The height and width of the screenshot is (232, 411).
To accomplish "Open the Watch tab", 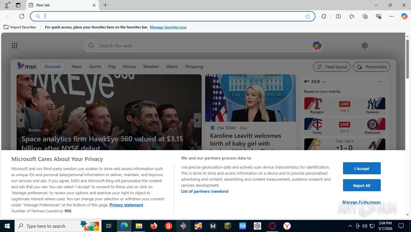I will [x=172, y=66].
